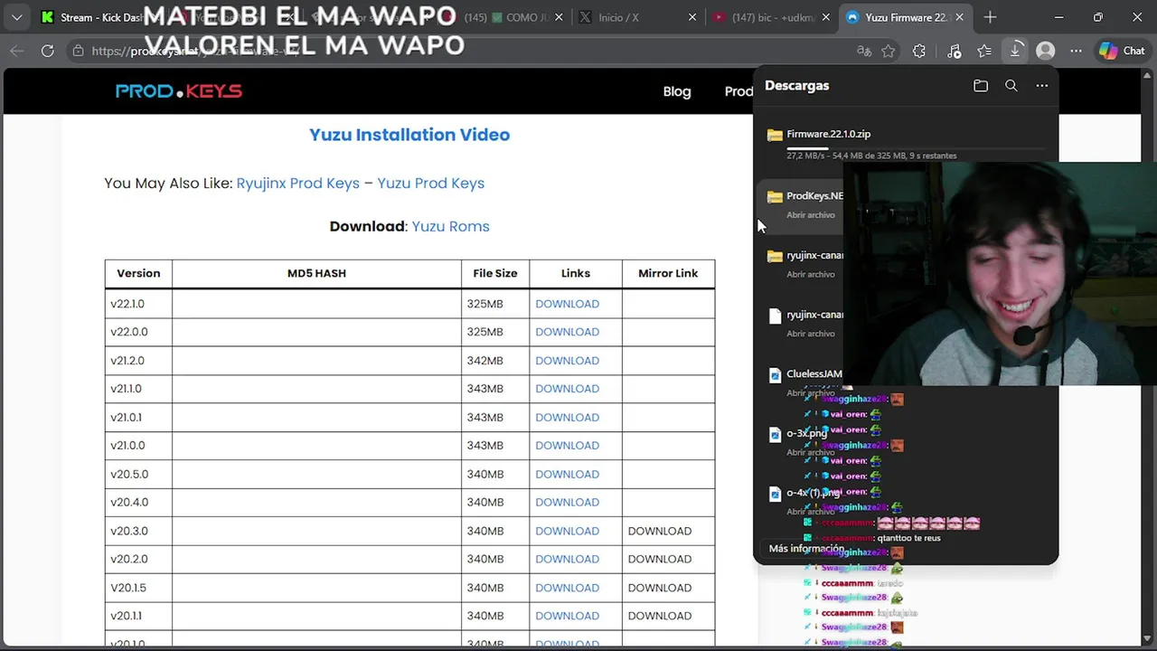Click the Prod.Keys site logo
Screen dimensions: 1157x651
tap(179, 91)
